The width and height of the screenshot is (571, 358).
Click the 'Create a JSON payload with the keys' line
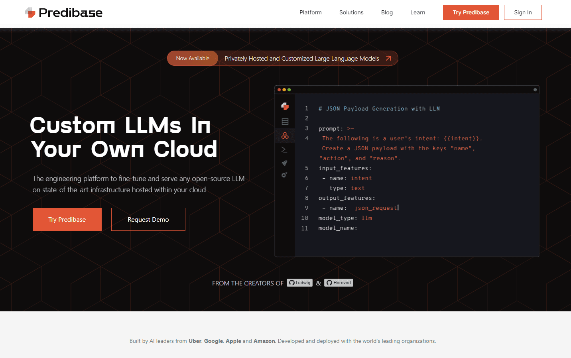(x=398, y=148)
